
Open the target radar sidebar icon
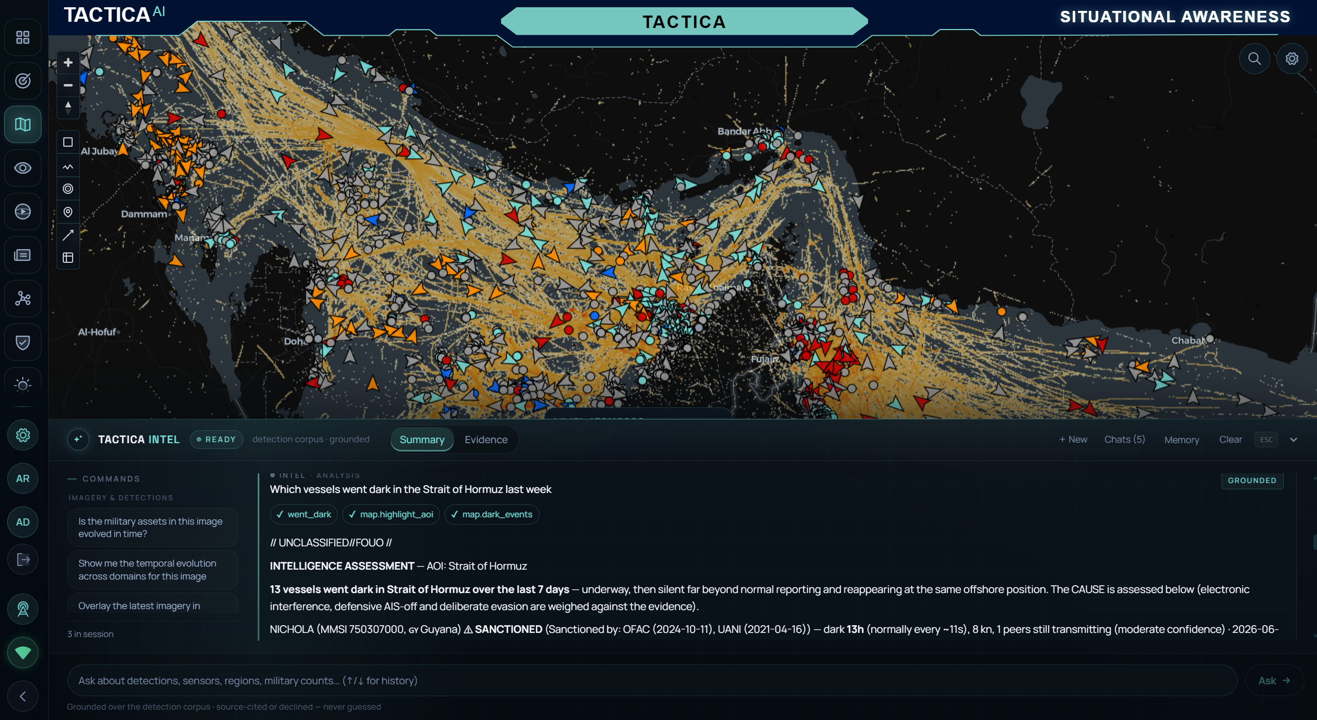(x=23, y=81)
